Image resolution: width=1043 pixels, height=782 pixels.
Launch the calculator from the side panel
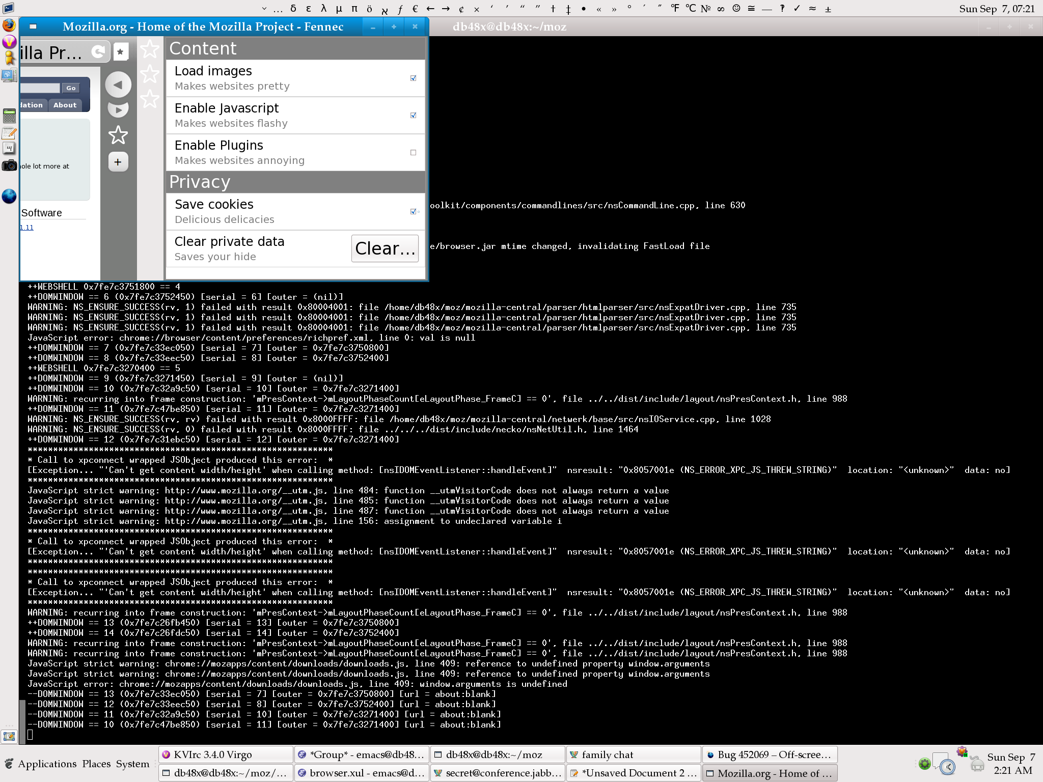pos(9,116)
